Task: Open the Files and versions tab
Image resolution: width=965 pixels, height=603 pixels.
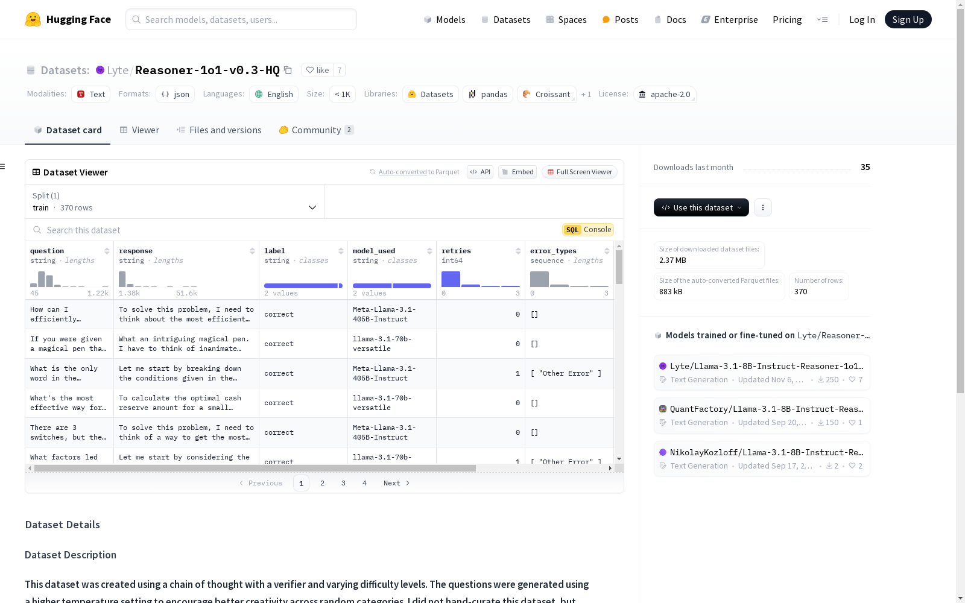Action: point(219,130)
